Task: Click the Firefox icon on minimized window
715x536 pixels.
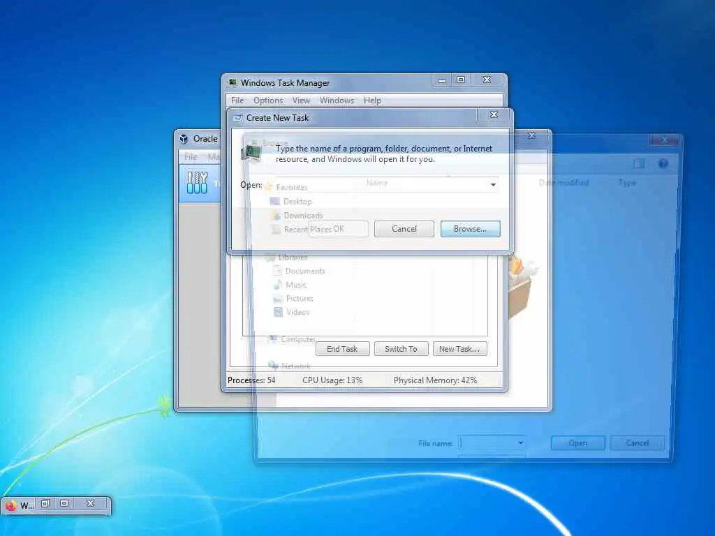Action: 10,505
